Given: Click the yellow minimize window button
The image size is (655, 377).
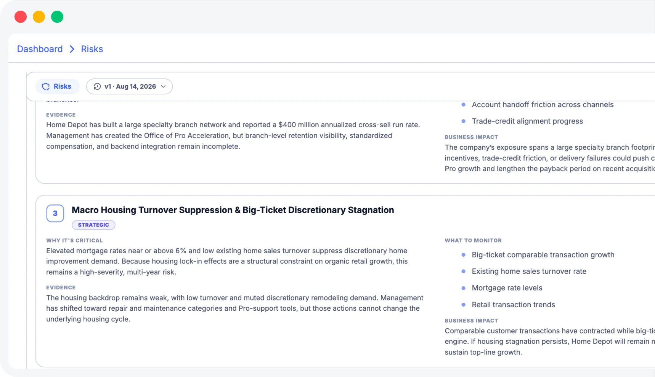Looking at the screenshot, I should [x=39, y=17].
